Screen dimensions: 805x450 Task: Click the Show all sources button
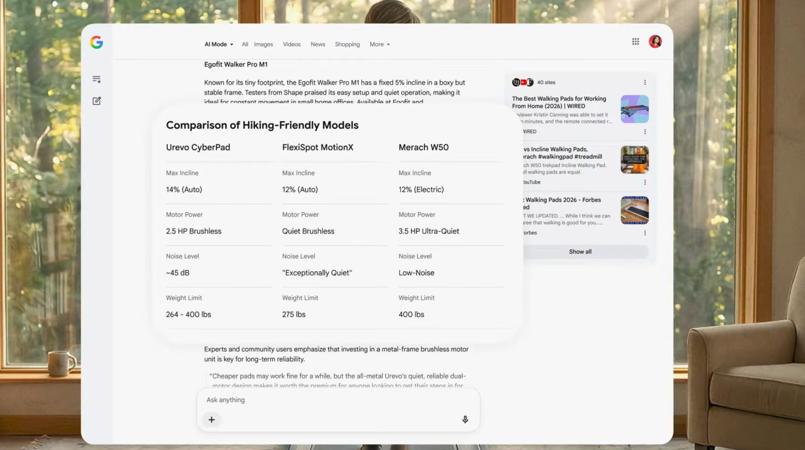click(580, 252)
